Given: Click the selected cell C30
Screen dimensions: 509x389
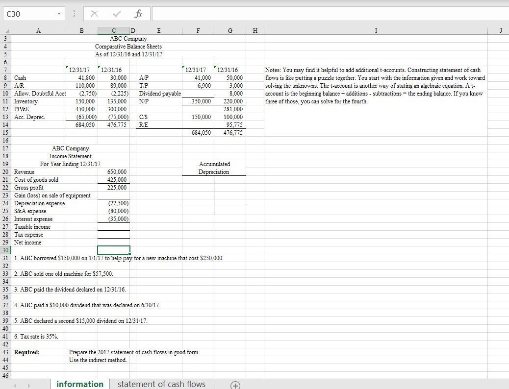Looking at the screenshot, I should [114, 250].
